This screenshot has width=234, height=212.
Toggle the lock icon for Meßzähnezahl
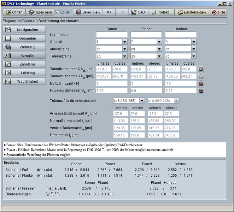(x=201, y=83)
